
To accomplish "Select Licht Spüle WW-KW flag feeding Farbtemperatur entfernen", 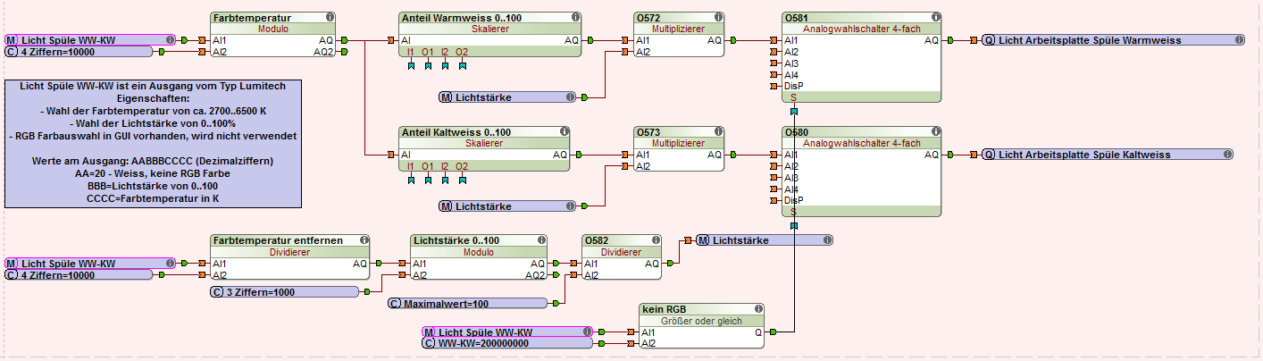I will pos(89,264).
